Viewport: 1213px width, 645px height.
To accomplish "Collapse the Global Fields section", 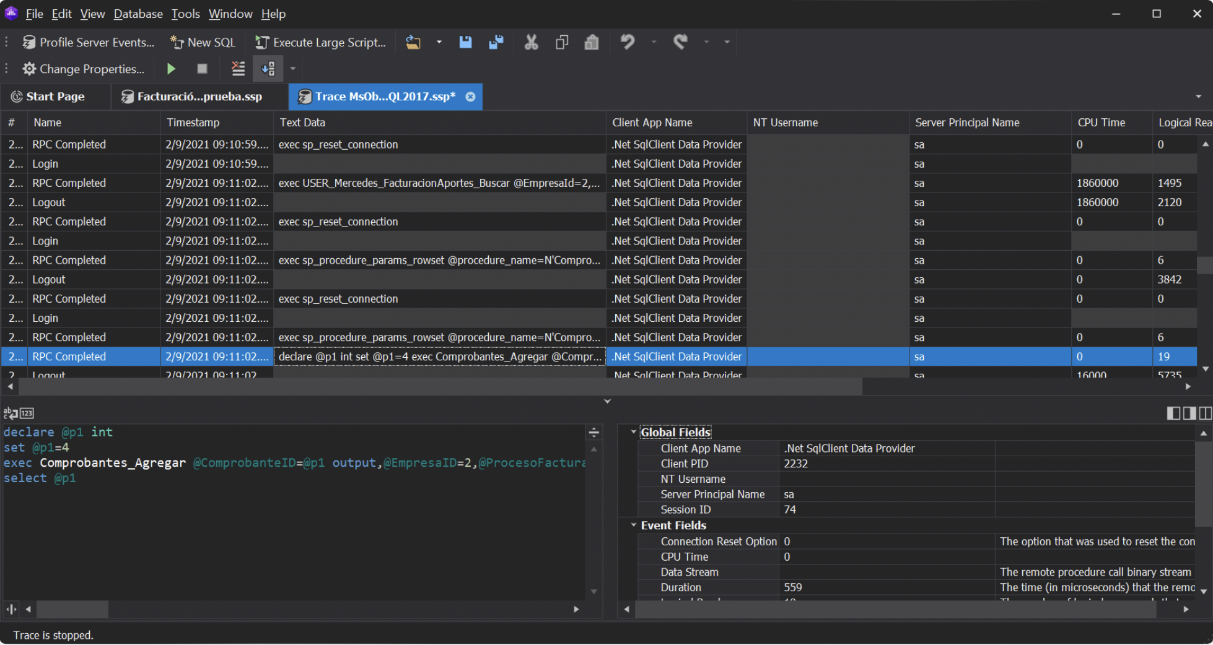I will coord(633,432).
